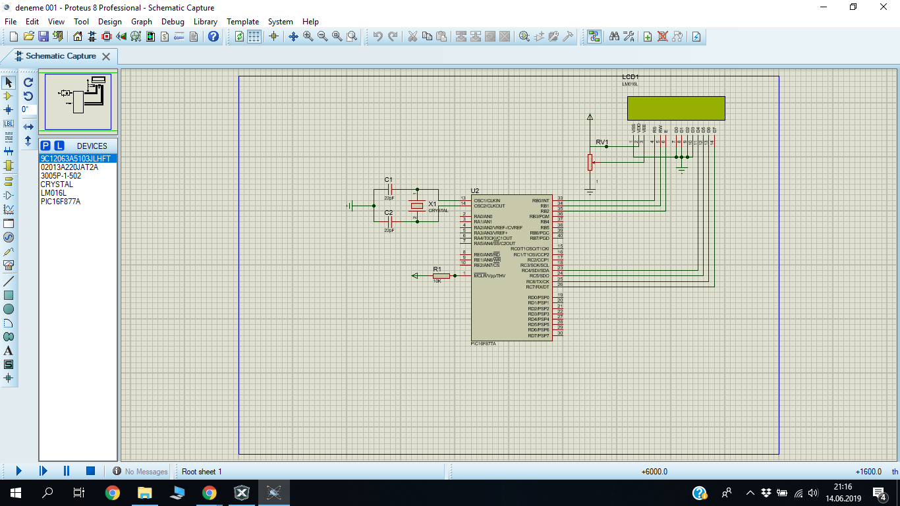Viewport: 900px width, 506px height.
Task: Zoom out of the schematic
Action: [x=323, y=36]
